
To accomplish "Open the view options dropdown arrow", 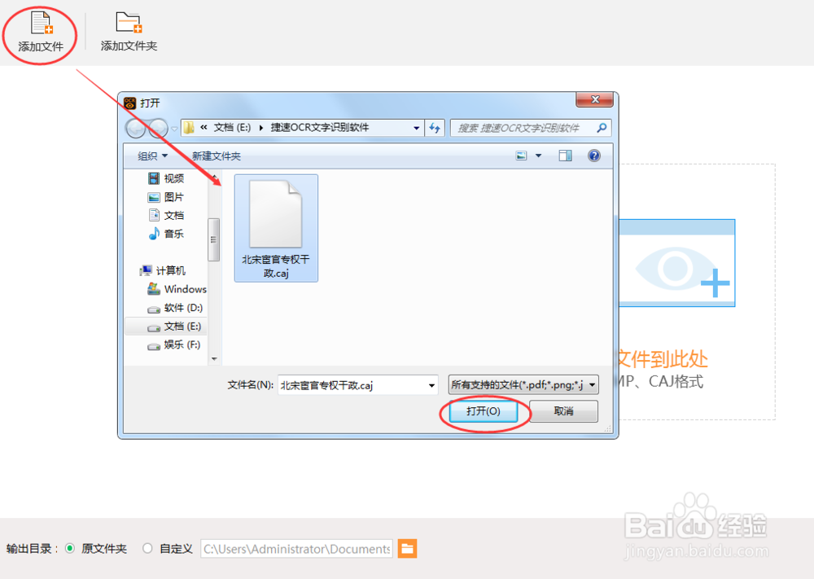I will 538,156.
